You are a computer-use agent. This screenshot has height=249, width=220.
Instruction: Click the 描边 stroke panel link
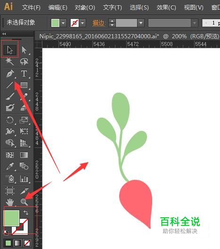click(98, 23)
